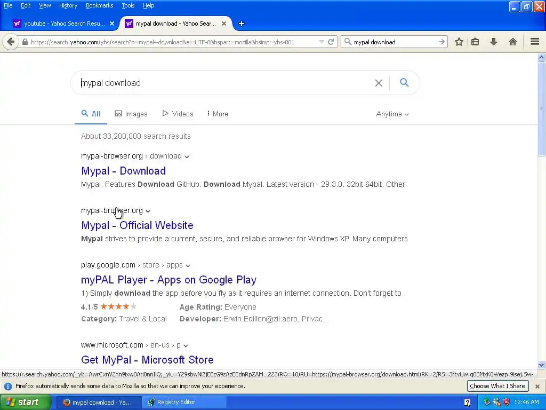The height and width of the screenshot is (410, 546).
Task: Expand chevron for play.google.com result
Action: [188, 266]
